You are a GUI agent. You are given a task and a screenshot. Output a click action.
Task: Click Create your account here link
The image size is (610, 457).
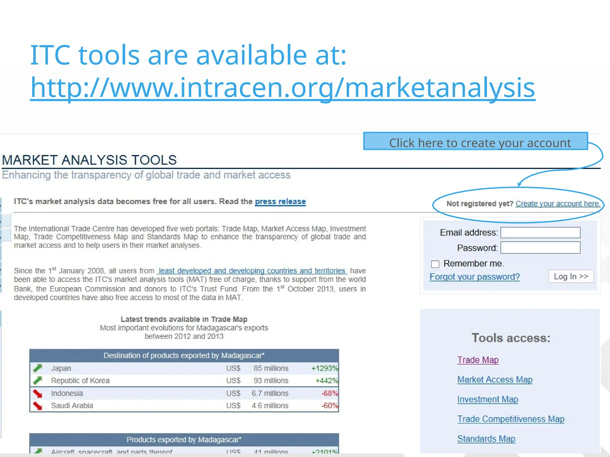(558, 204)
